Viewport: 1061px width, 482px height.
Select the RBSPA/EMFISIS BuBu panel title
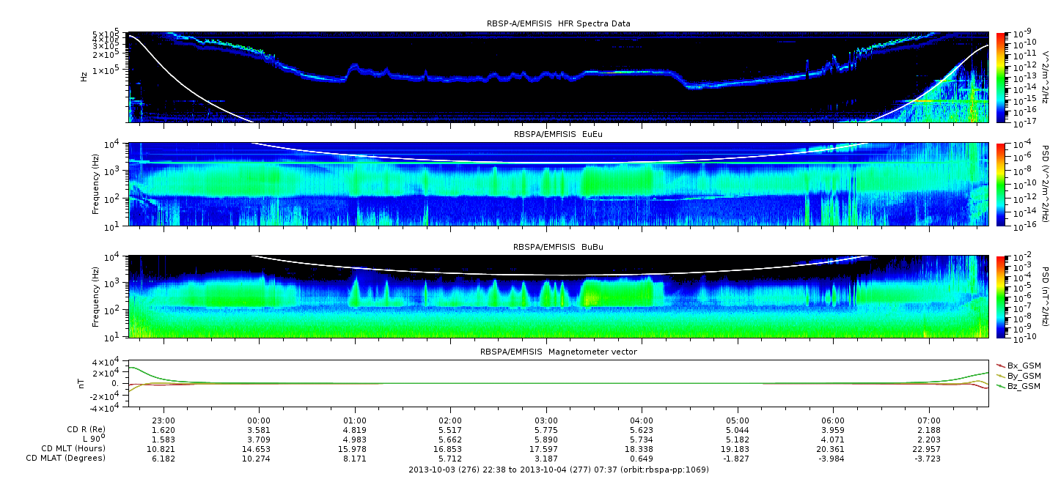pos(558,248)
